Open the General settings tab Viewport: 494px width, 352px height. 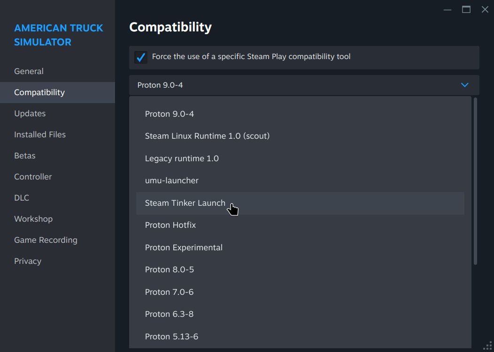tap(29, 71)
